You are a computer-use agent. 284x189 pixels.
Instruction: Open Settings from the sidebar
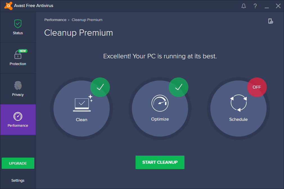18,181
